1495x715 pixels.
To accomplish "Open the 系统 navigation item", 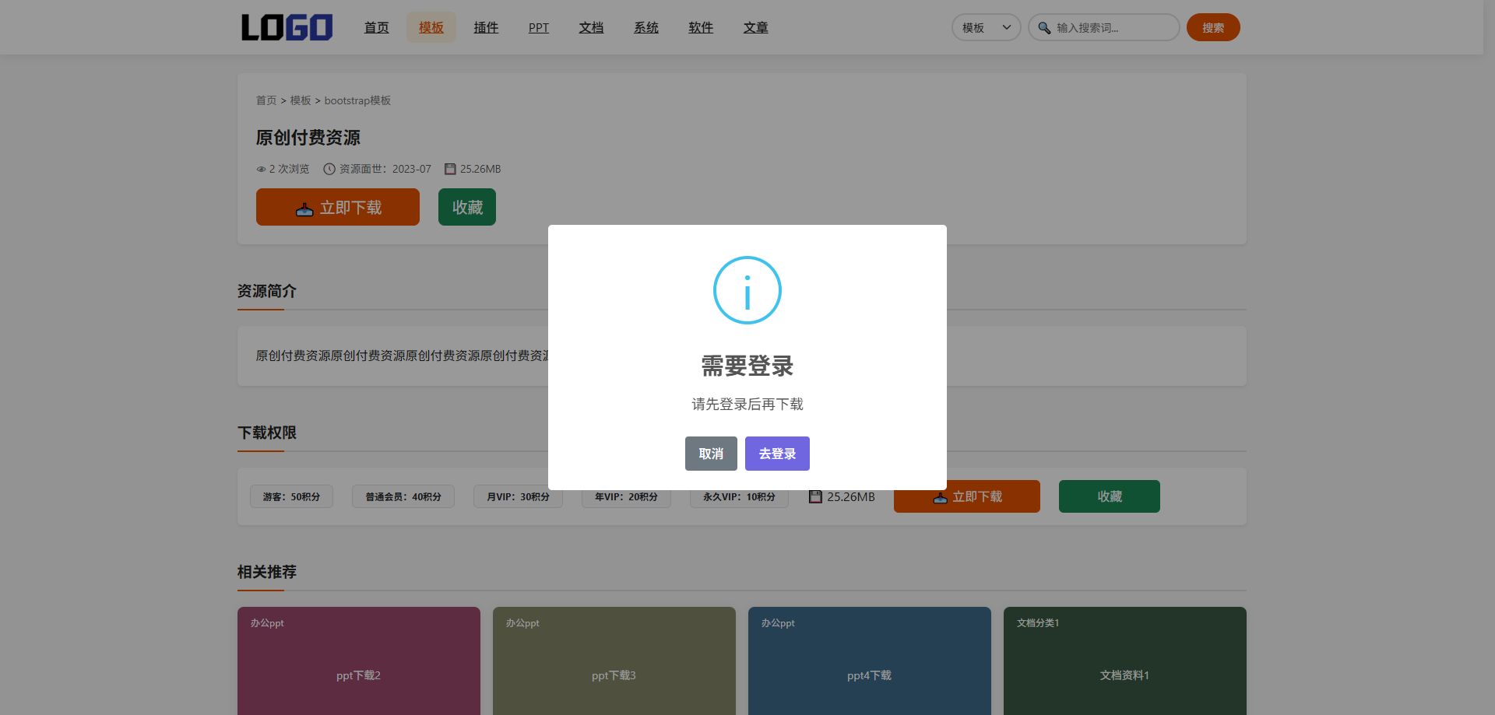I will pyautogui.click(x=646, y=27).
